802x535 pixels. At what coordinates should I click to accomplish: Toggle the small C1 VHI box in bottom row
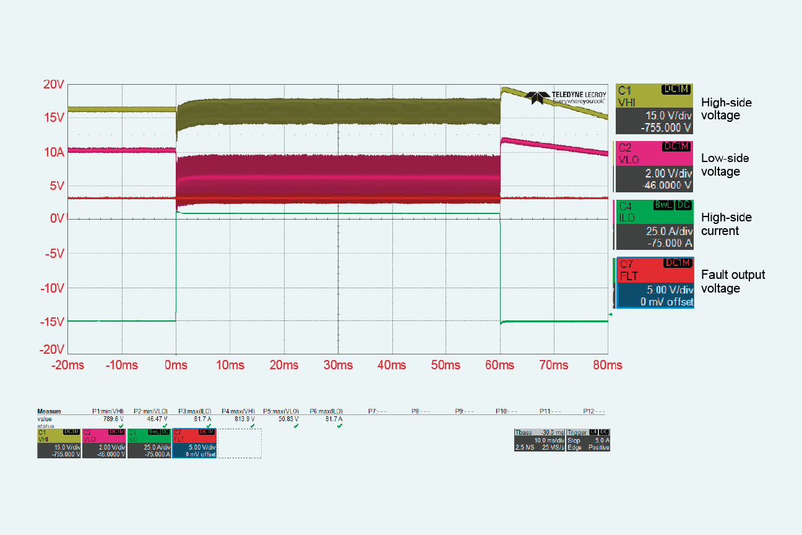click(x=59, y=443)
